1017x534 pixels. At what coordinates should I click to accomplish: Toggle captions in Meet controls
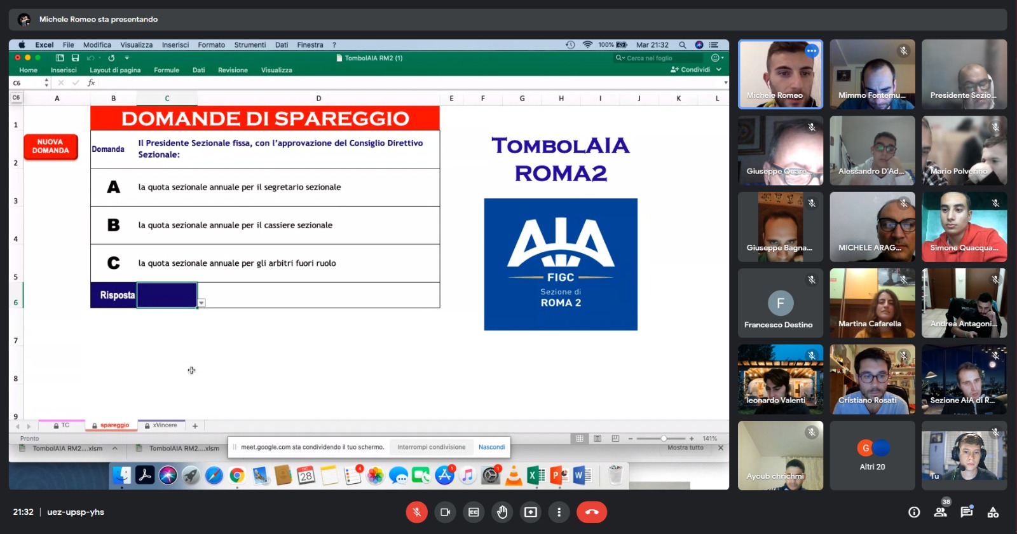(474, 512)
